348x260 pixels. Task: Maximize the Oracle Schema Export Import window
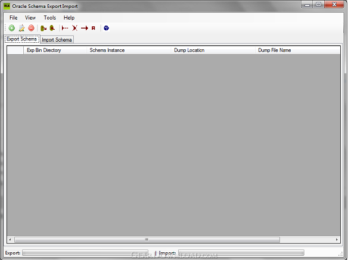pos(319,5)
